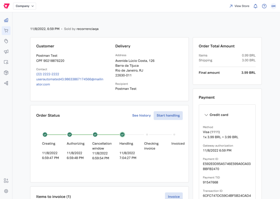Click the CPF 90218876220 text
Viewport: 280px width, 199px height.
[x=50, y=61]
